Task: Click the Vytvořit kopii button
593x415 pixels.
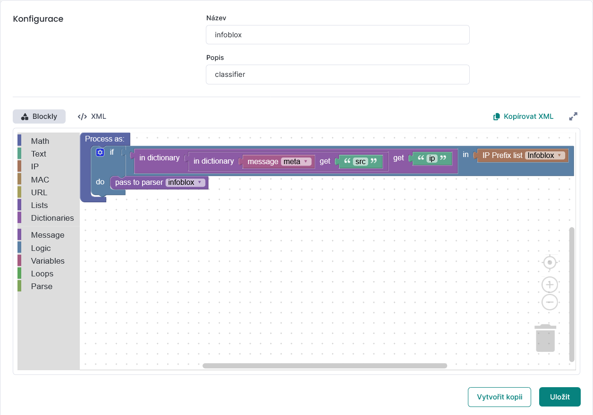Action: [500, 397]
